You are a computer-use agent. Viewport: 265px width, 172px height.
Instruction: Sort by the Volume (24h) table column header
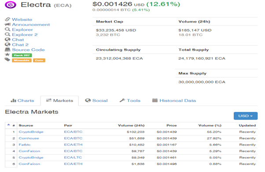coord(131,125)
